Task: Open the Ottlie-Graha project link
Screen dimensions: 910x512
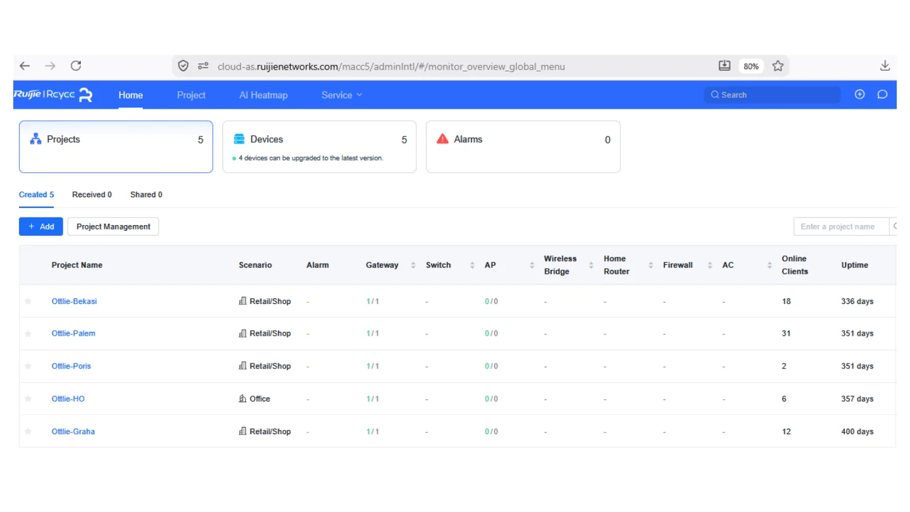Action: click(73, 432)
